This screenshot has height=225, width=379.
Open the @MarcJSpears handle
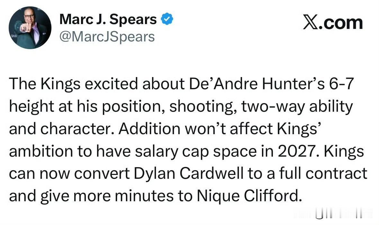point(107,37)
